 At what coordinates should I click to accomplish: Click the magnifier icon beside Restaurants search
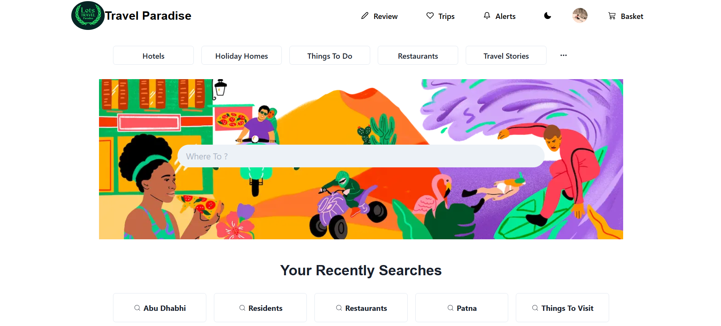[339, 308]
